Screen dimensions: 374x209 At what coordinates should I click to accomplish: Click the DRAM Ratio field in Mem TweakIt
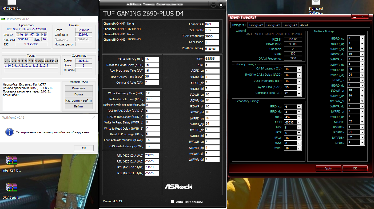coord(293,44)
